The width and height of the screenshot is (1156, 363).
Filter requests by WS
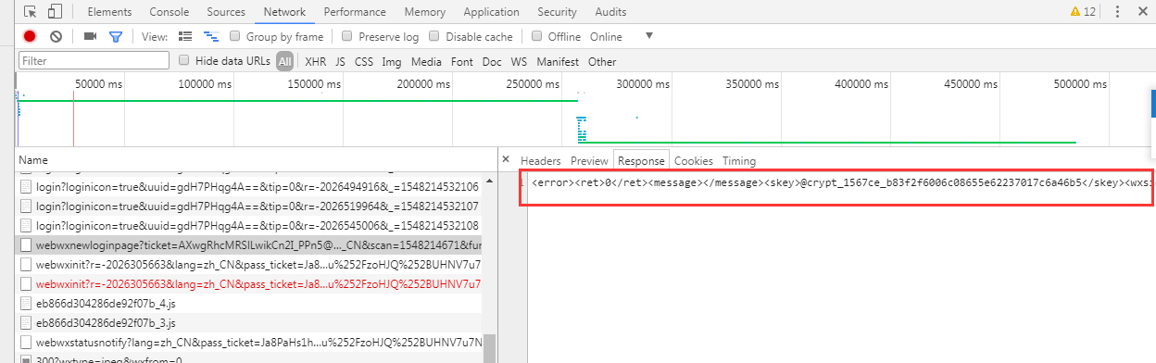click(x=519, y=62)
